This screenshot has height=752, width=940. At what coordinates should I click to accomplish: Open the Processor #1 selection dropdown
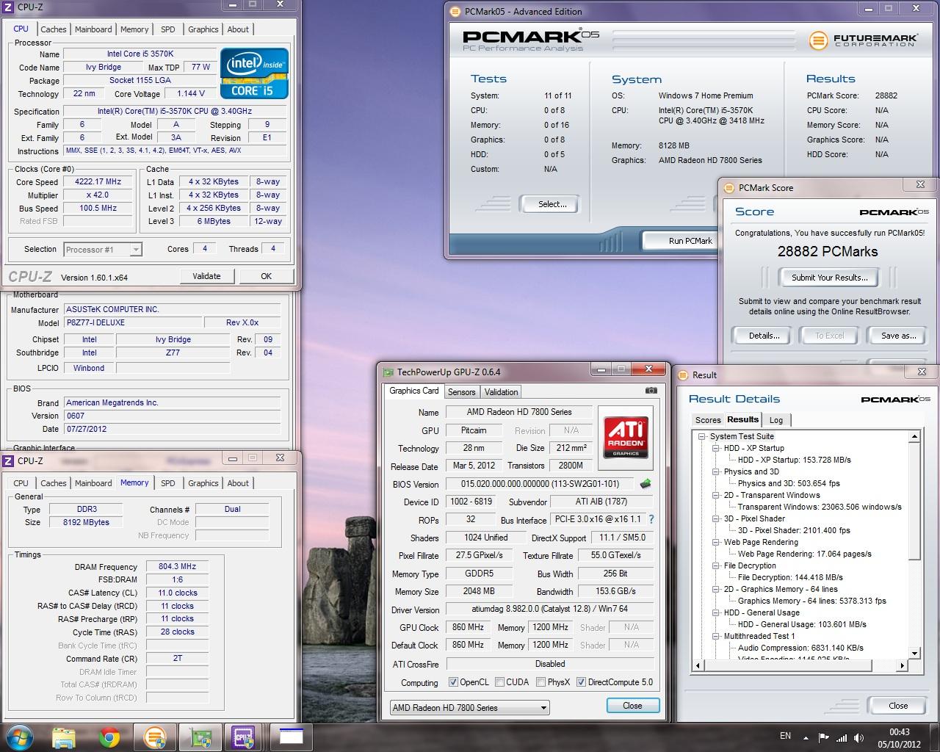coord(103,250)
